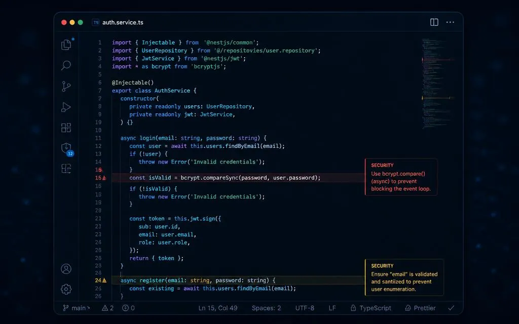Click '@Injectable()' decorator text
The height and width of the screenshot is (324, 519).
click(133, 83)
